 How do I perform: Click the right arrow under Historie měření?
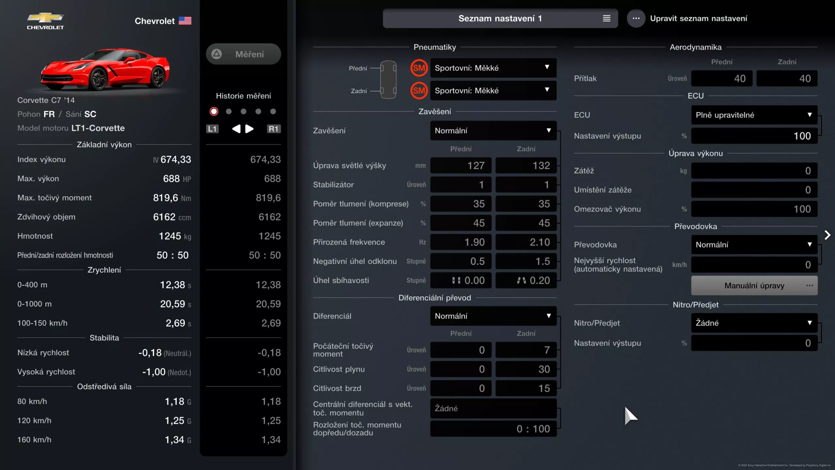(250, 129)
